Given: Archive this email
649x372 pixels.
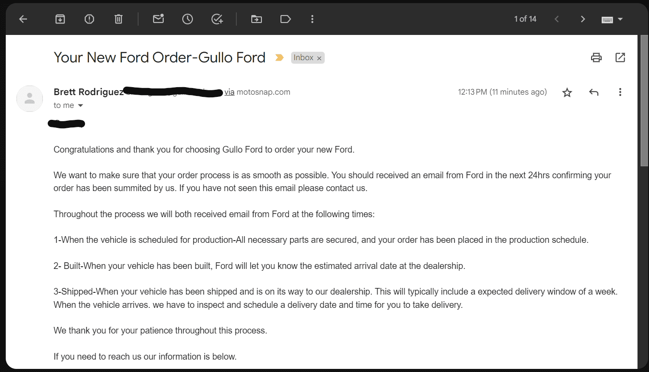Looking at the screenshot, I should pos(60,19).
